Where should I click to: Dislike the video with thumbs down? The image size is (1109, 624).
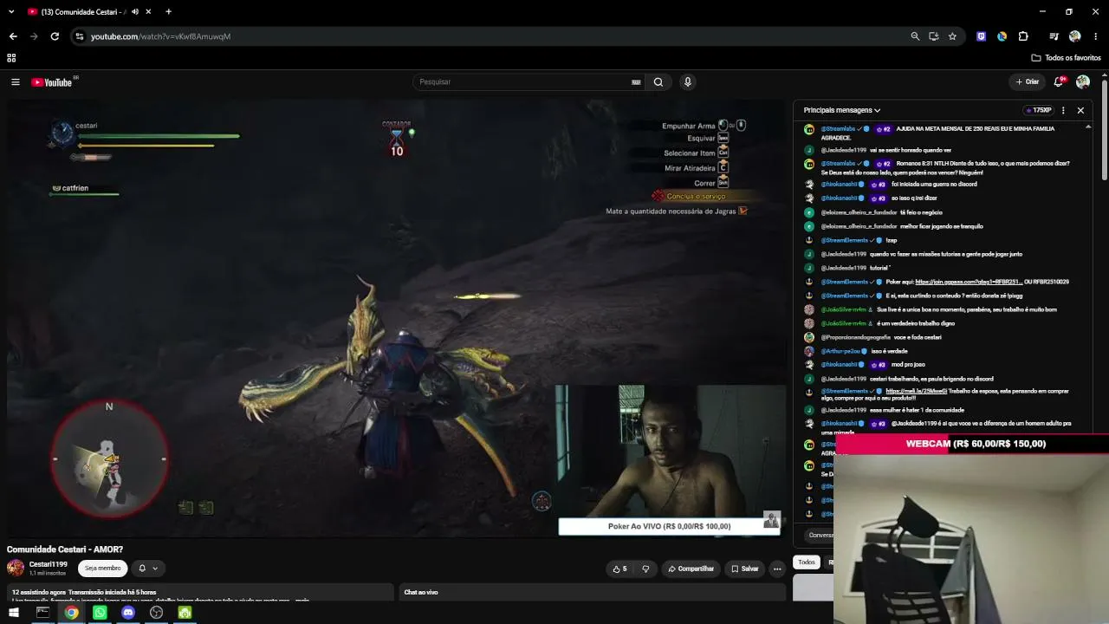point(645,569)
